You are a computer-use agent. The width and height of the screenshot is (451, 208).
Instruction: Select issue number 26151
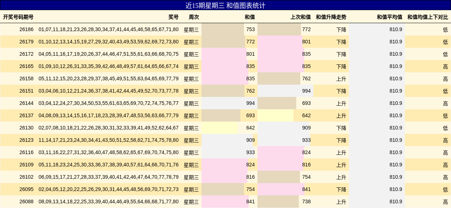coord(27,91)
